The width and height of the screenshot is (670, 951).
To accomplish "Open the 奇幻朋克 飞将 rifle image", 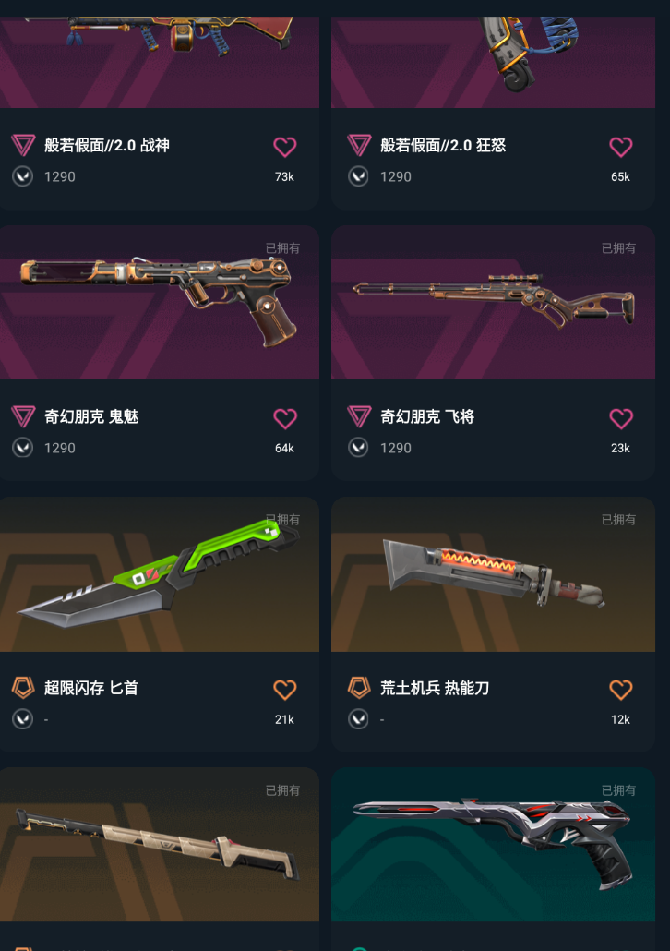I will click(x=493, y=303).
